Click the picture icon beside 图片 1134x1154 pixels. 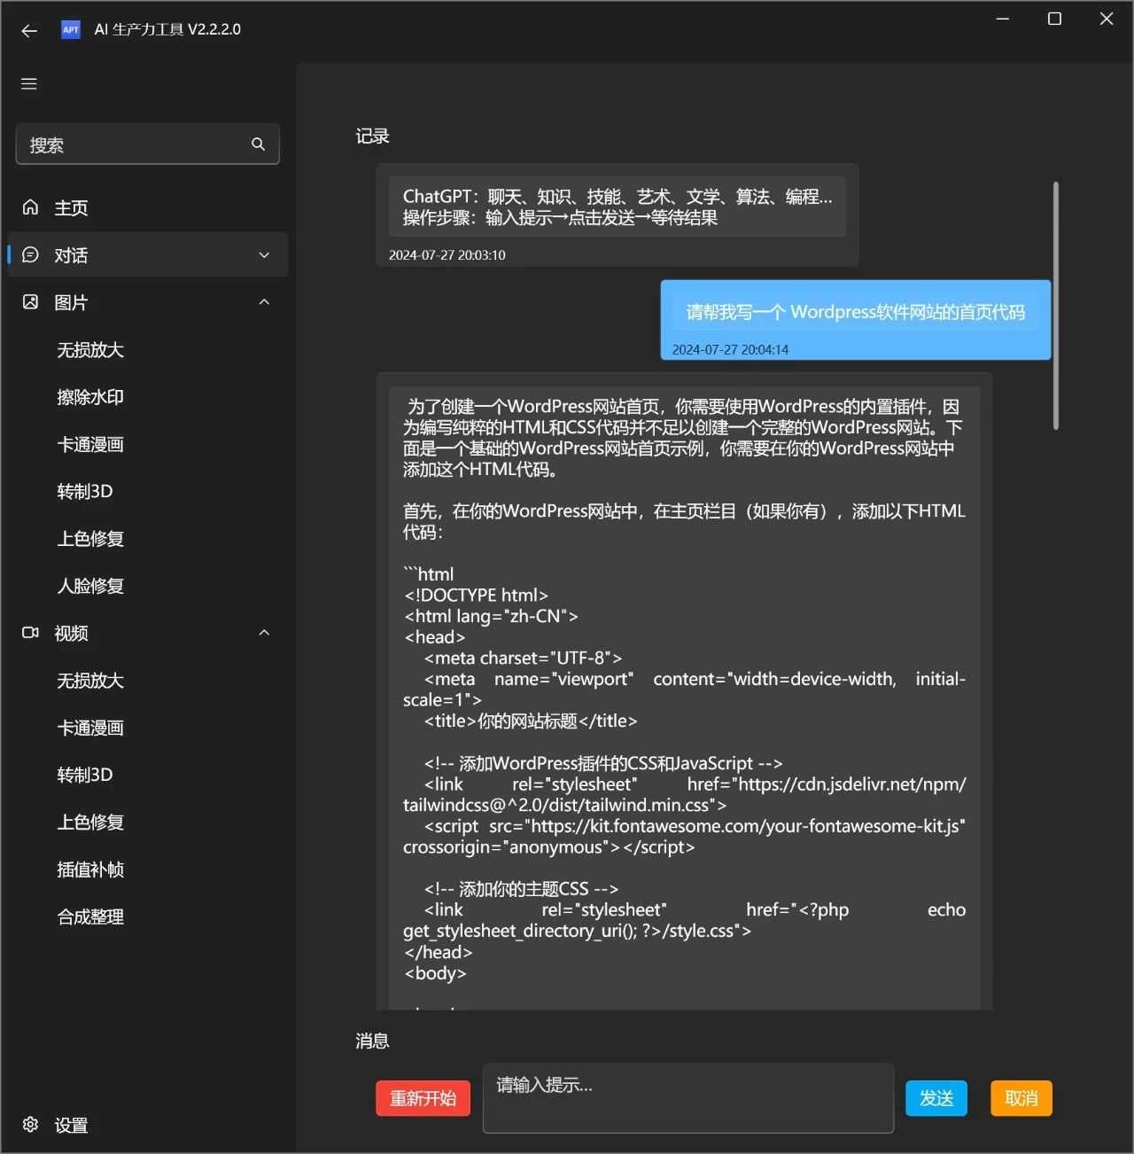[x=30, y=301]
